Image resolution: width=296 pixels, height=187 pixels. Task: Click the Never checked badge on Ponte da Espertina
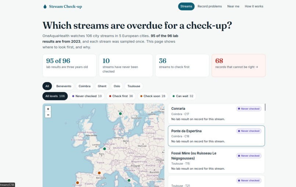pyautogui.click(x=249, y=131)
